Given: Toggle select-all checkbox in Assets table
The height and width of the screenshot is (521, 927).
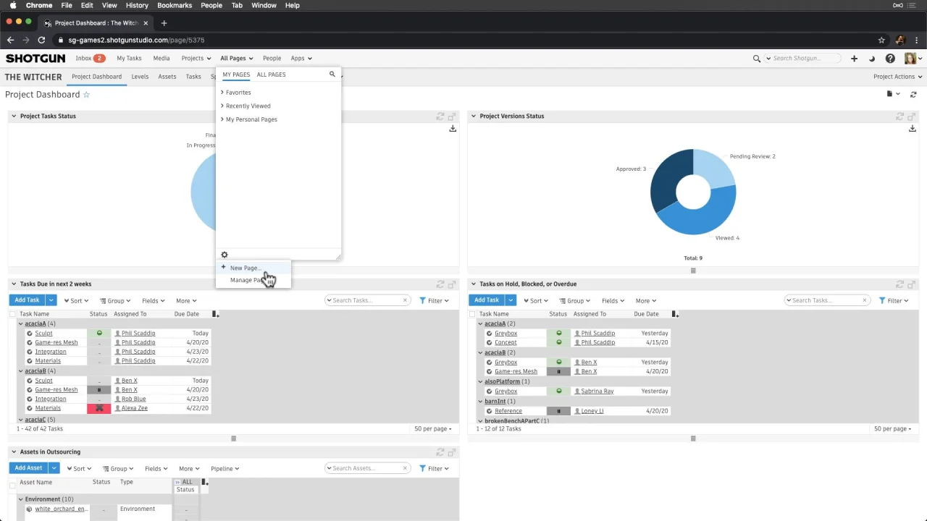Looking at the screenshot, I should [x=12, y=484].
